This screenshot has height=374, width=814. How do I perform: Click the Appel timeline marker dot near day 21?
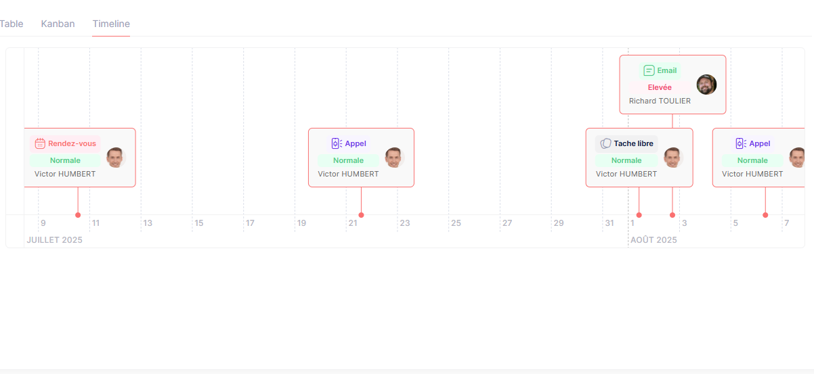(x=361, y=215)
